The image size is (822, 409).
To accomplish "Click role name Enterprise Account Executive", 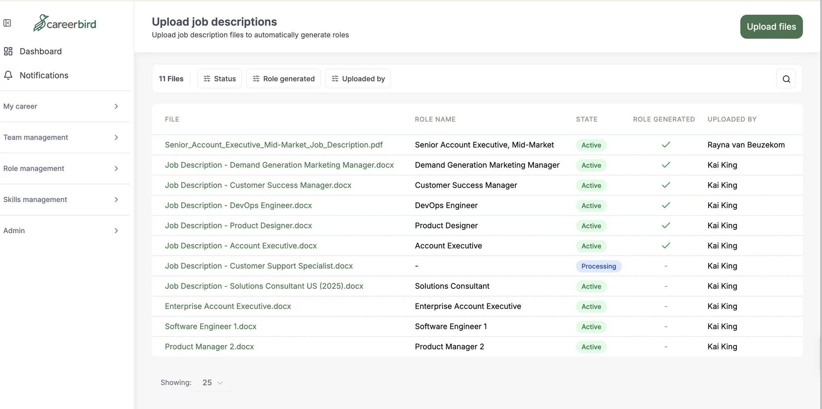I will [x=468, y=306].
